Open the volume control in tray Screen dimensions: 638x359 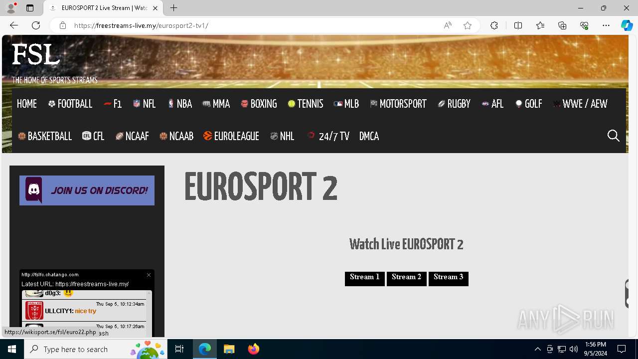point(574,349)
